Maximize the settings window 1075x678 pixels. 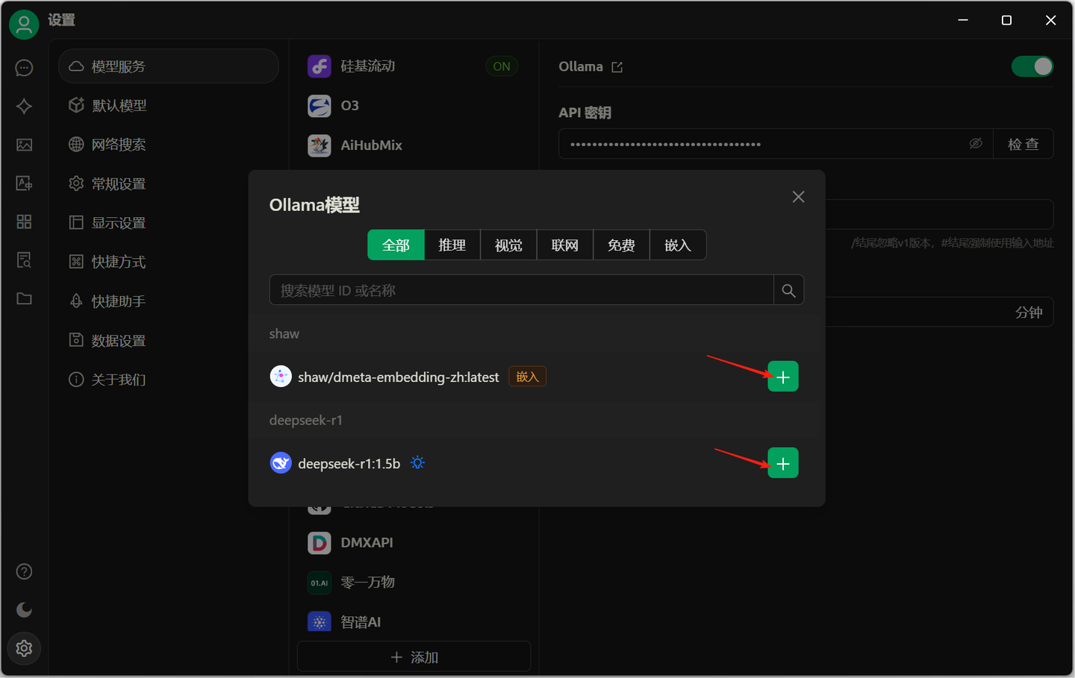(1006, 20)
